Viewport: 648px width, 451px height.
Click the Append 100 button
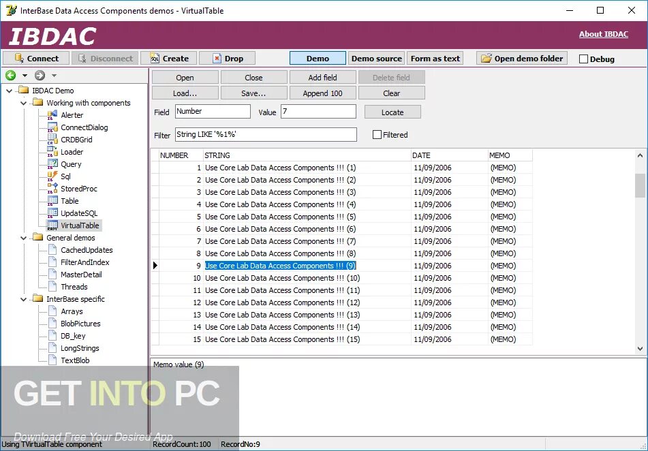[323, 93]
